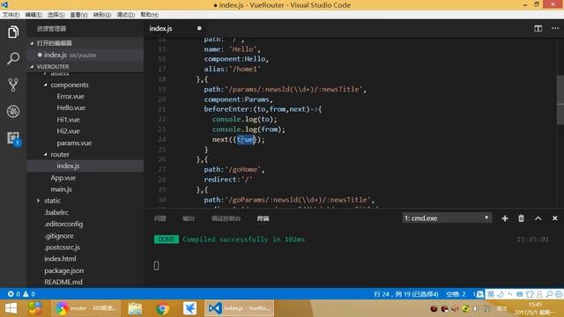Open the Search view in activity bar
Image resolution: width=564 pixels, height=317 pixels.
point(13,58)
